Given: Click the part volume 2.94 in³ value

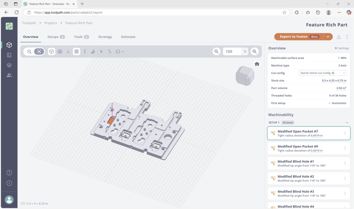Looking at the screenshot, I should pos(341,88).
